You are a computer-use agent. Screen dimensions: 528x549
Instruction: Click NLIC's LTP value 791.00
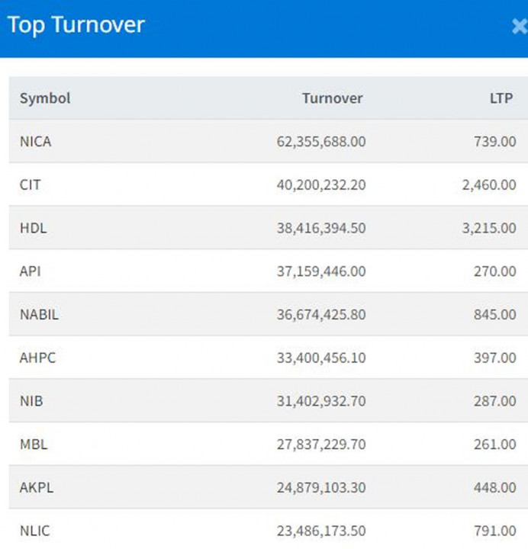494,531
